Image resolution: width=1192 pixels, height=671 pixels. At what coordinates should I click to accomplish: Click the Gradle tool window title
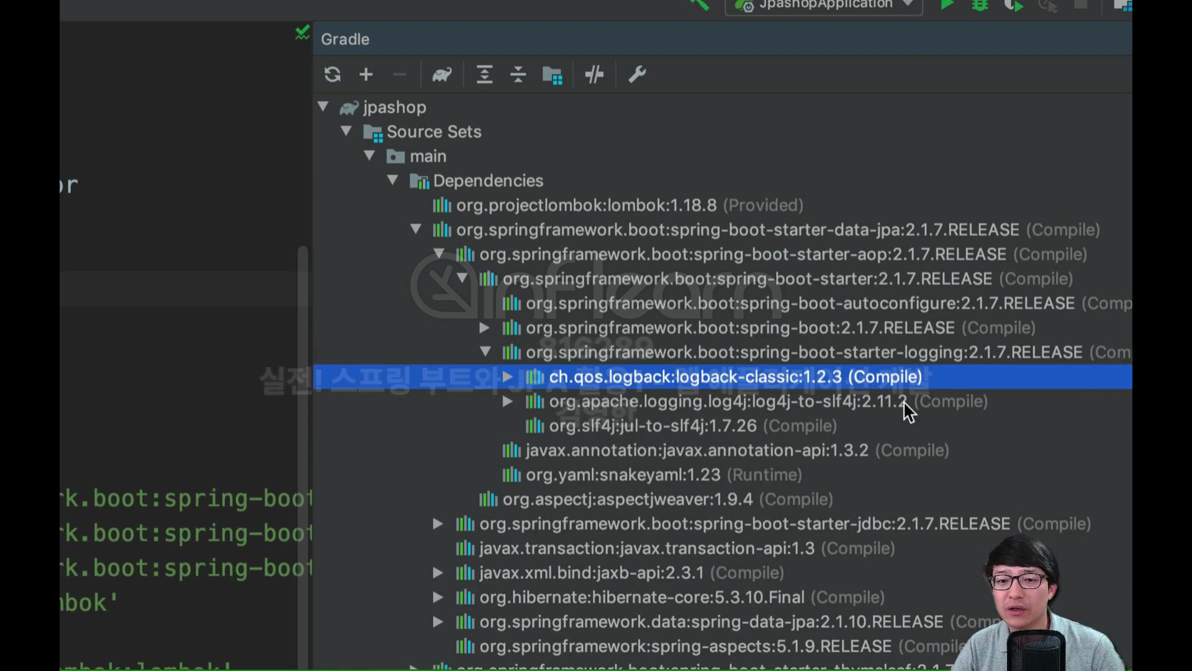click(345, 39)
